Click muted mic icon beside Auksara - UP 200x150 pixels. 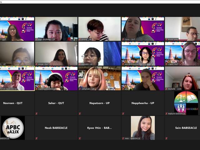click(x=80, y=64)
